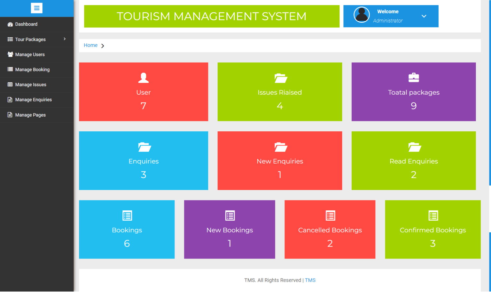Image resolution: width=491 pixels, height=292 pixels.
Task: Expand the Tour Packages submenu arrow
Action: (65, 39)
